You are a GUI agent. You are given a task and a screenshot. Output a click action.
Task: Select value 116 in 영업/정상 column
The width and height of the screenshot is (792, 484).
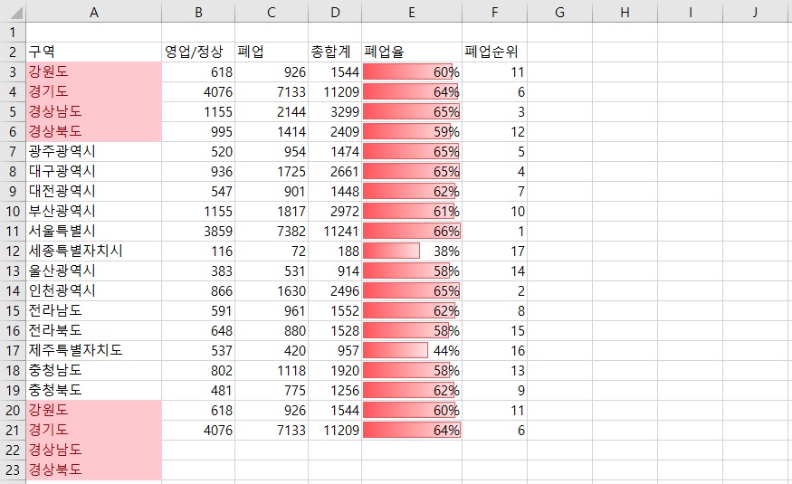point(198,251)
